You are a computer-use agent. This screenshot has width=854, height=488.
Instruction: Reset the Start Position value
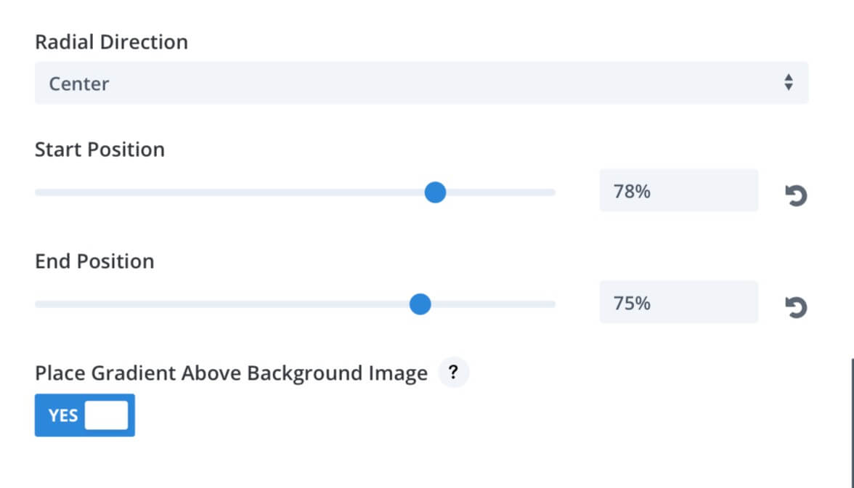coord(796,195)
